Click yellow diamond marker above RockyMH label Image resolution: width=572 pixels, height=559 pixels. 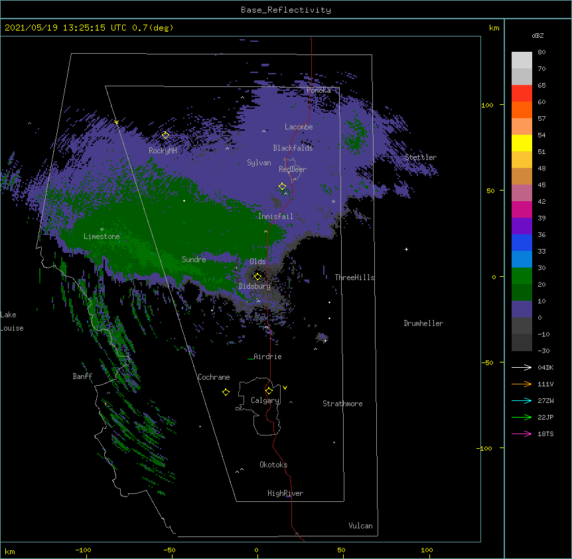[x=165, y=135]
